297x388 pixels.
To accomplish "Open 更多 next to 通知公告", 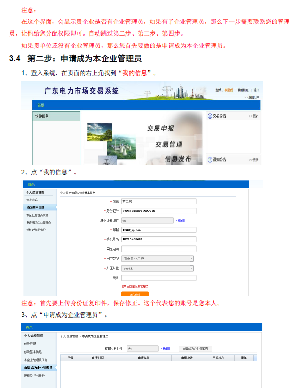I will (x=254, y=160).
